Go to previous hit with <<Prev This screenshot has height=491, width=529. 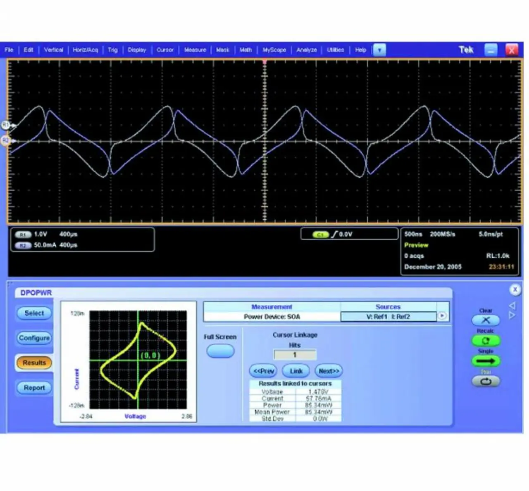[x=263, y=371]
